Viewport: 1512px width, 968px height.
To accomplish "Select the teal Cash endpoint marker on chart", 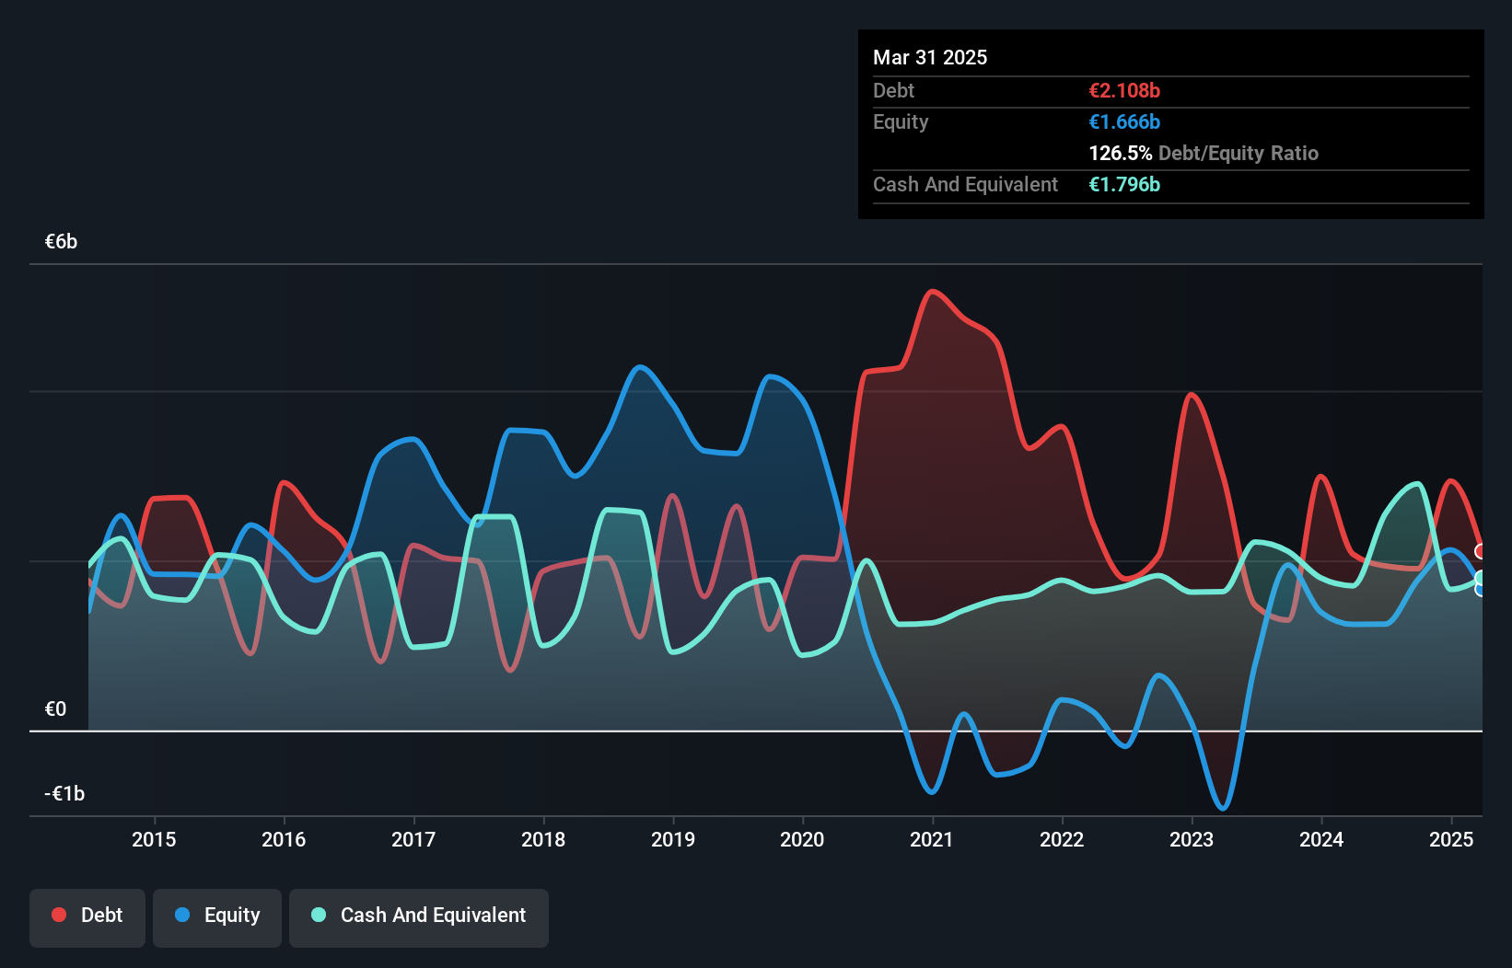I will click(x=1480, y=579).
